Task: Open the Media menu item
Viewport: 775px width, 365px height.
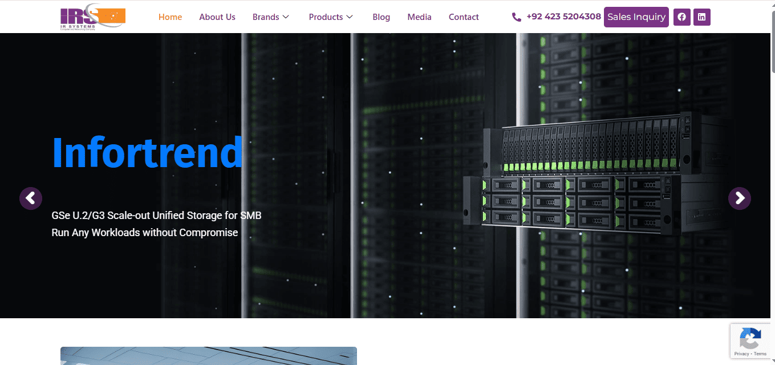Action: click(419, 17)
